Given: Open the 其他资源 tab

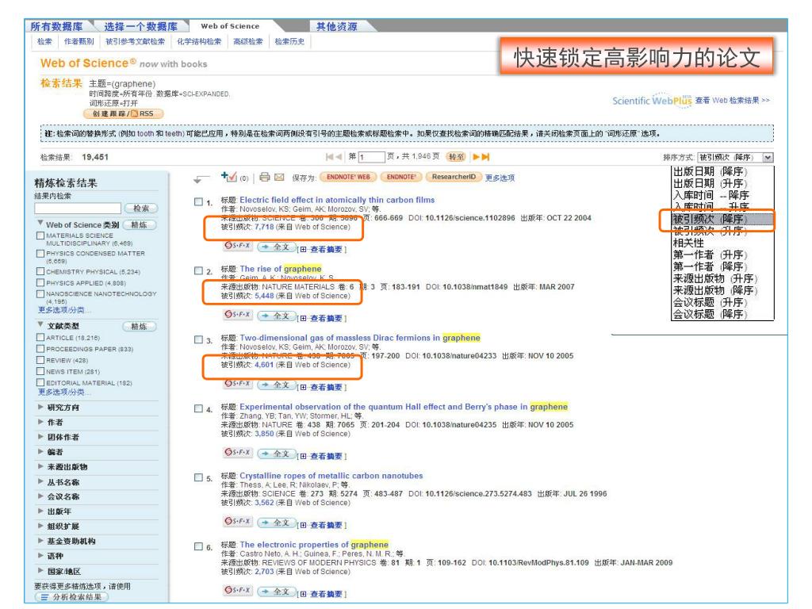Looking at the screenshot, I should tap(336, 26).
